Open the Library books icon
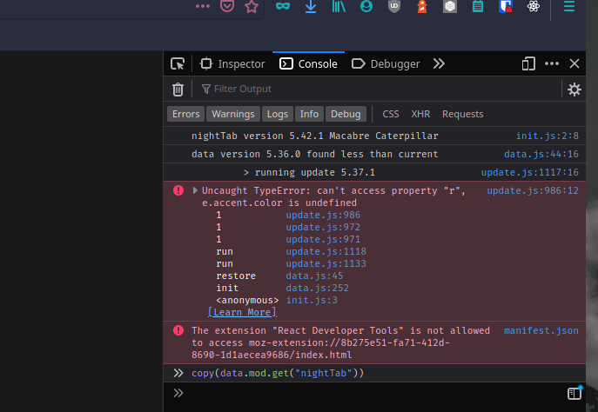Screen dimensions: 598x412 pos(339,6)
